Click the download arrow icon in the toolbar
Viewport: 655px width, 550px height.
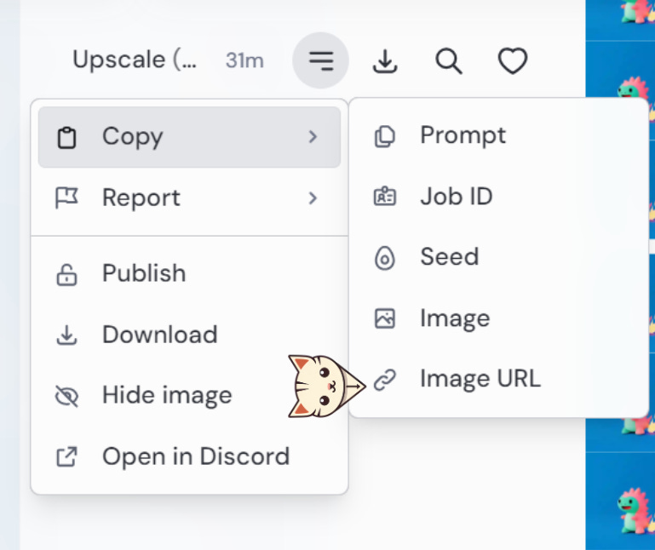click(x=385, y=61)
